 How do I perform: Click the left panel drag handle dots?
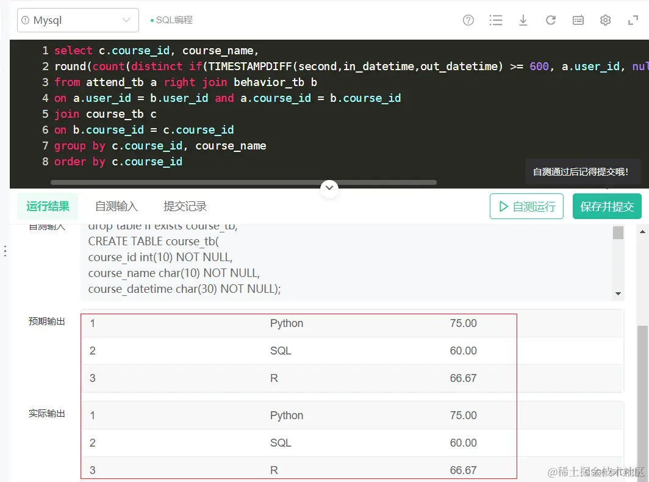click(5, 251)
